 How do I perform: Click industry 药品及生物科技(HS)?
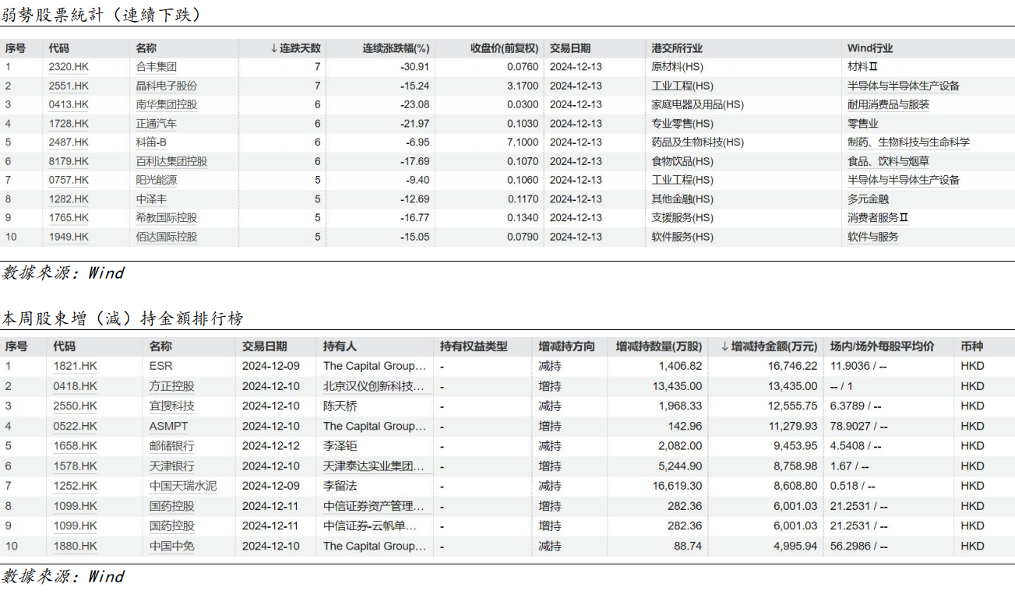(x=697, y=142)
